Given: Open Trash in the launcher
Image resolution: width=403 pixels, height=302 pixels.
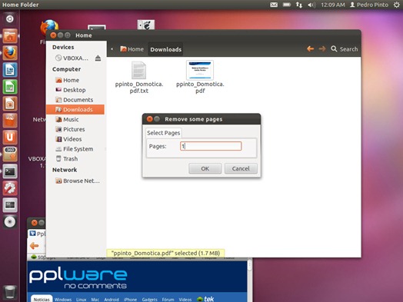Looking at the screenshot, I should (10, 292).
